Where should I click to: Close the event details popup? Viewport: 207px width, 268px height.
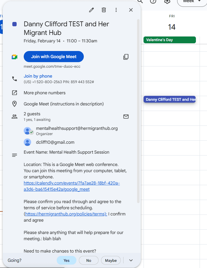[131, 10]
